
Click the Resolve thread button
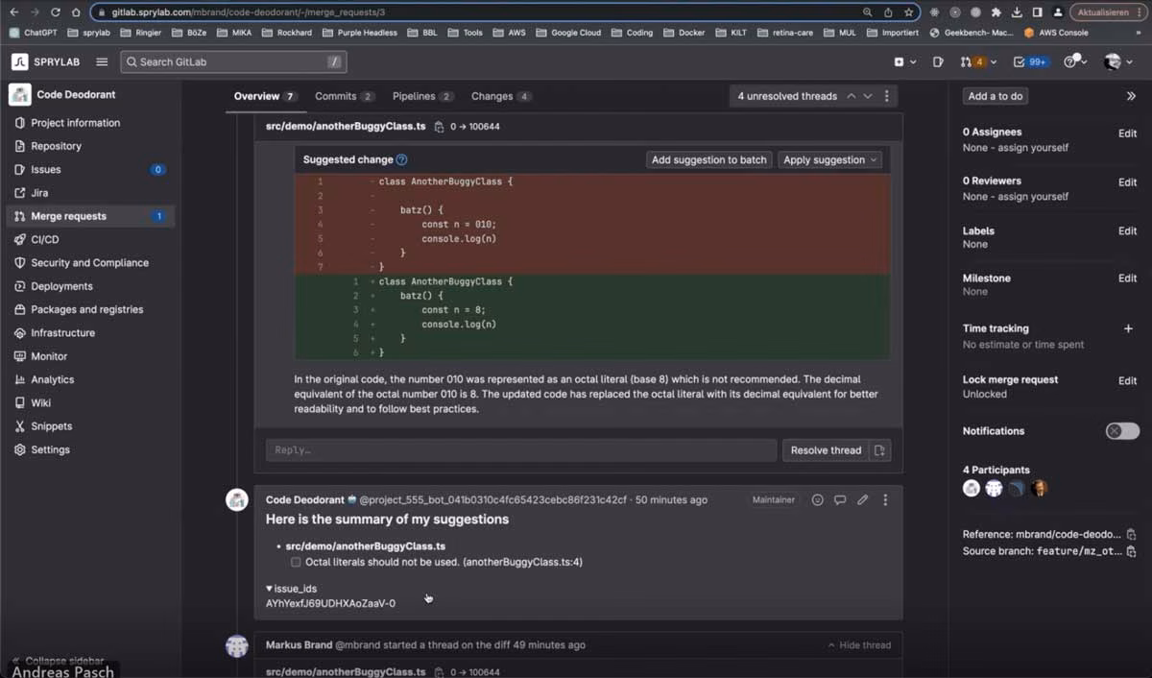(x=826, y=449)
